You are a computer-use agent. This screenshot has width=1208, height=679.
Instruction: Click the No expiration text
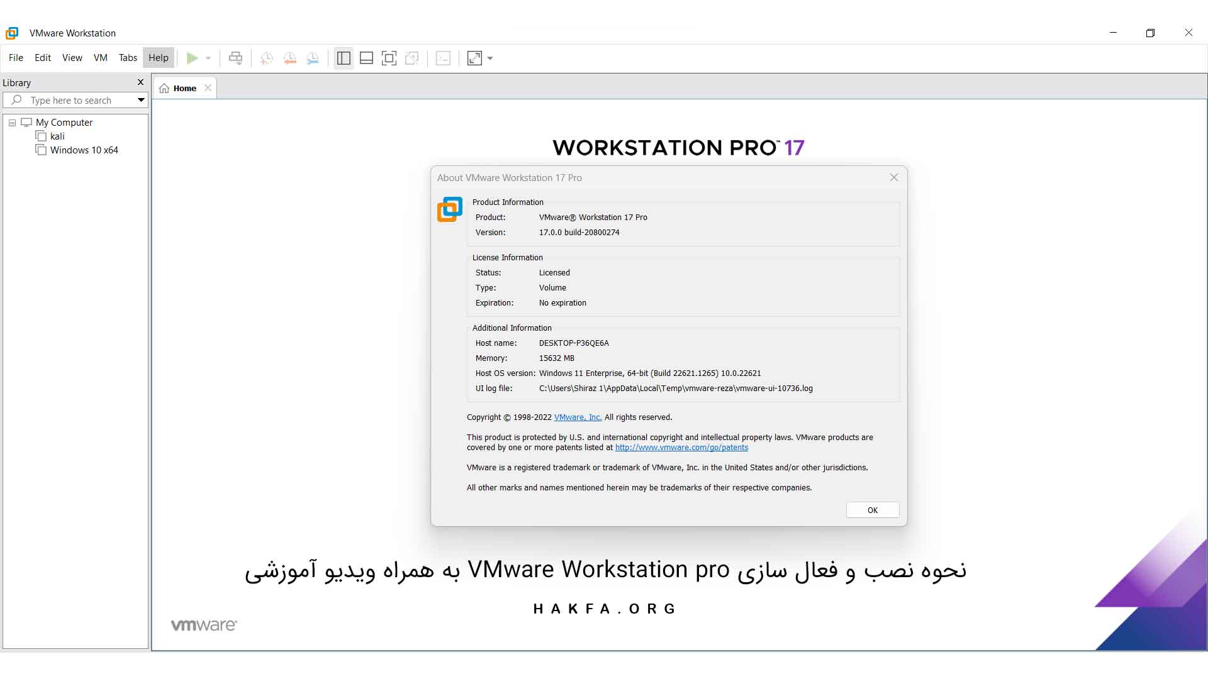(562, 303)
